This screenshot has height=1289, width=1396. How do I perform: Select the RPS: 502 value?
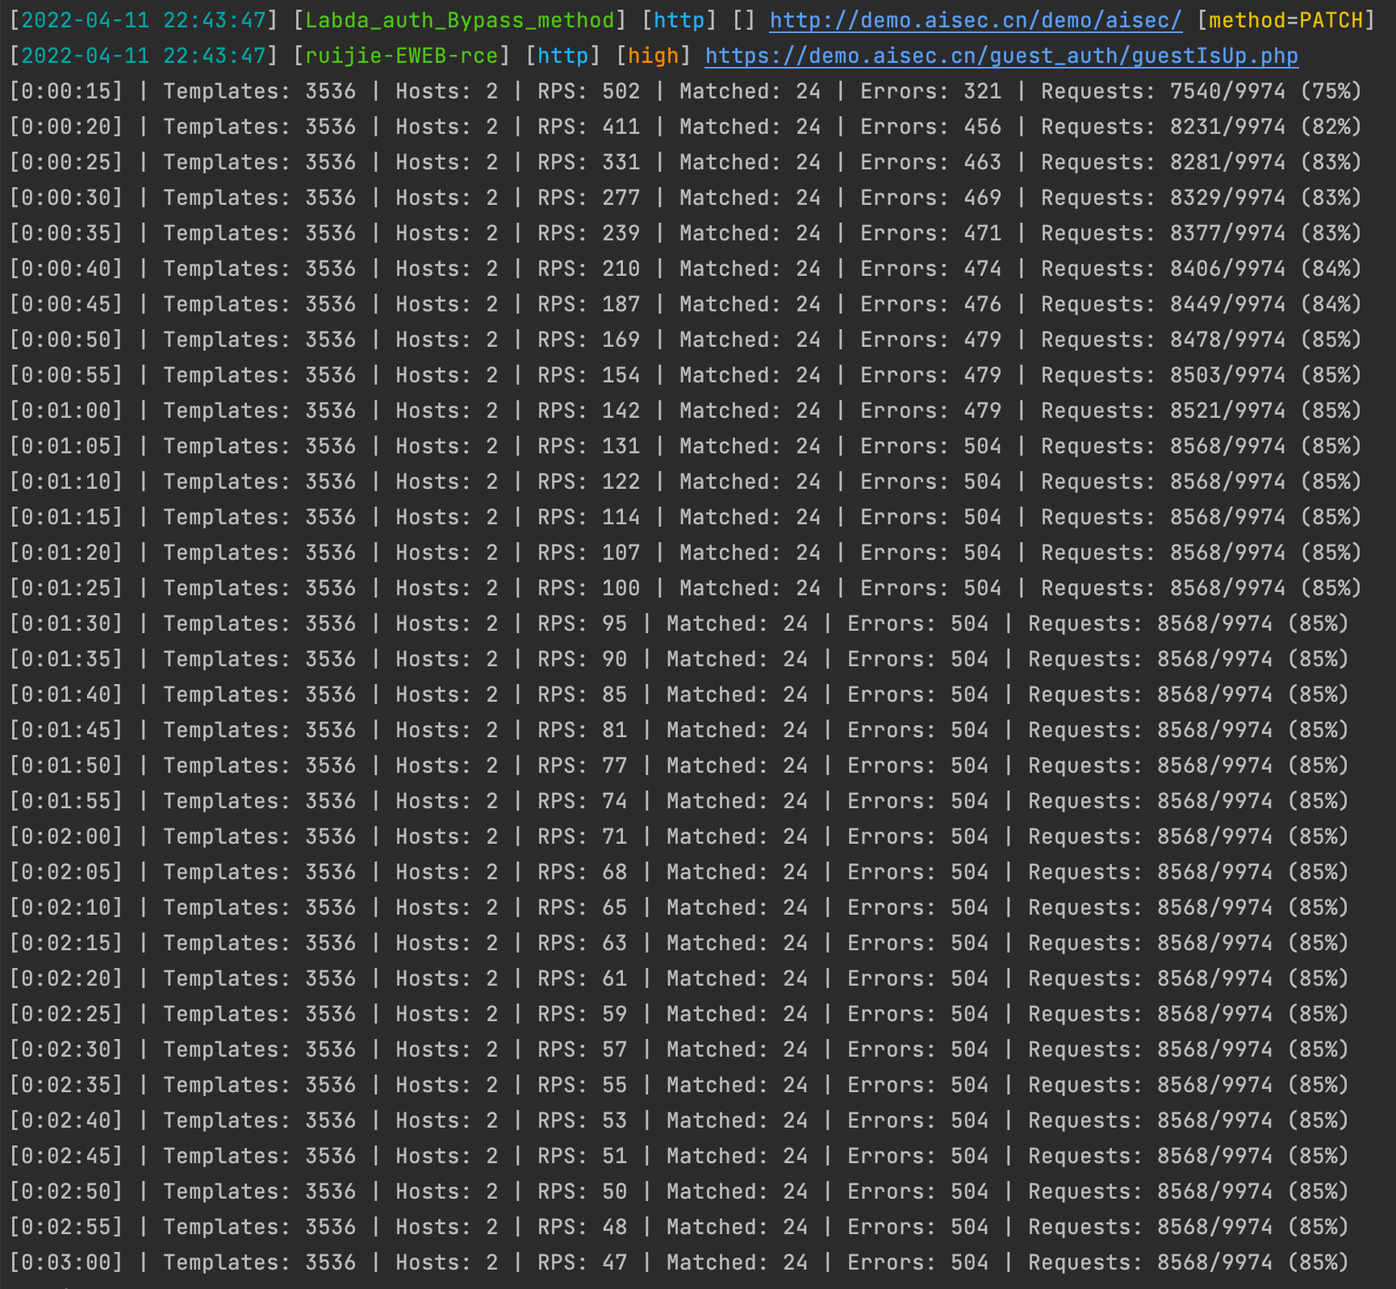point(587,91)
